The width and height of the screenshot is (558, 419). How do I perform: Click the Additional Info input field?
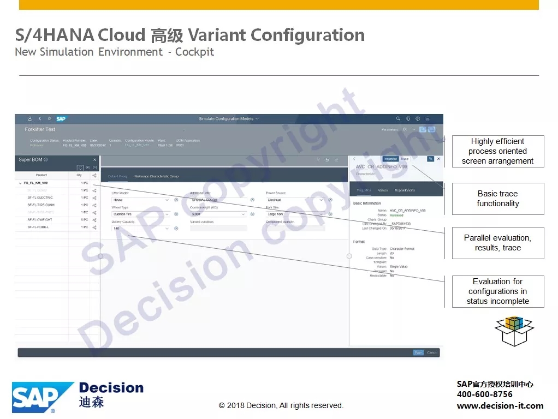(x=218, y=200)
